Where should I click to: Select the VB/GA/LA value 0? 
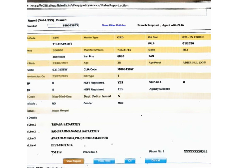pos(184,82)
